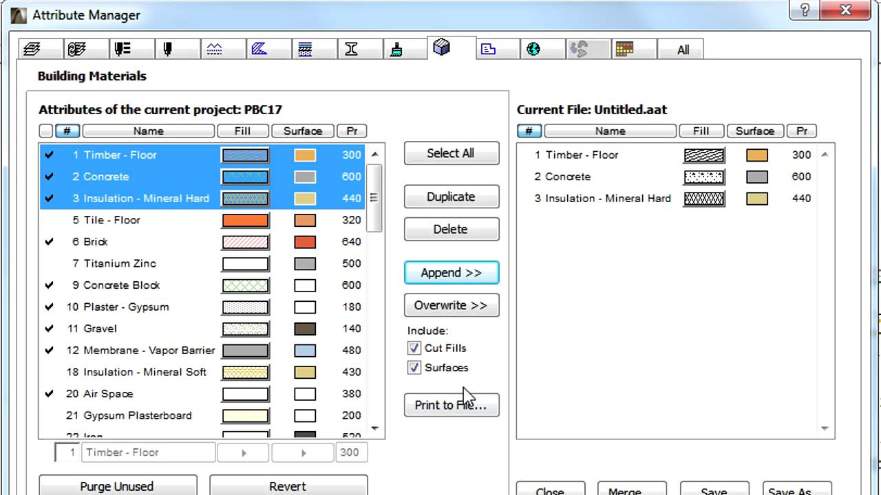Select the Building Materials cube tab
This screenshot has height=495, width=881.
(x=442, y=47)
